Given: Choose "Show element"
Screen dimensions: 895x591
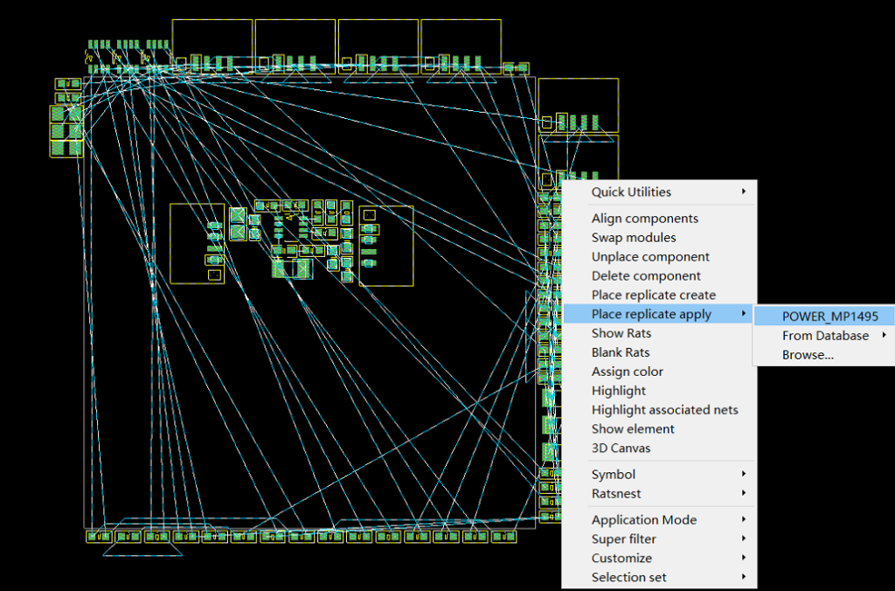Looking at the screenshot, I should 632,428.
